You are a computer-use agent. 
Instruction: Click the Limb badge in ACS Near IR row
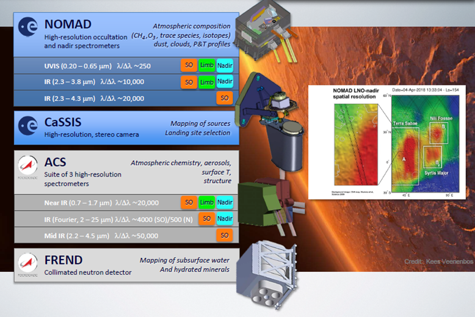click(x=207, y=203)
